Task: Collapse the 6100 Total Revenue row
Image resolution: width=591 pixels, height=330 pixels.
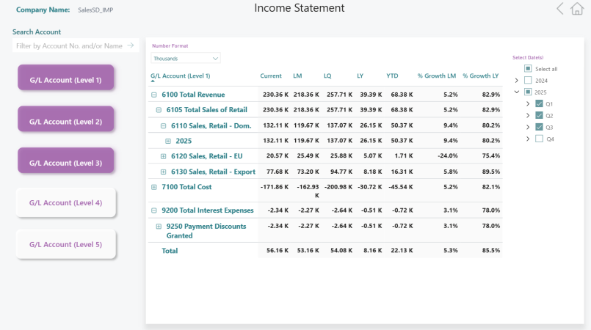Action: 154,95
